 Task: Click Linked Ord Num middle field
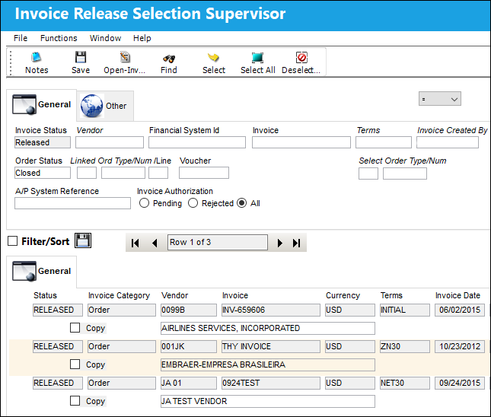coord(123,173)
